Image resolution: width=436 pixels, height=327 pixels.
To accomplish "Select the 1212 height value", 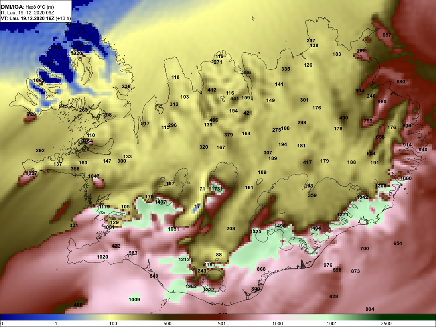I will tap(184, 259).
